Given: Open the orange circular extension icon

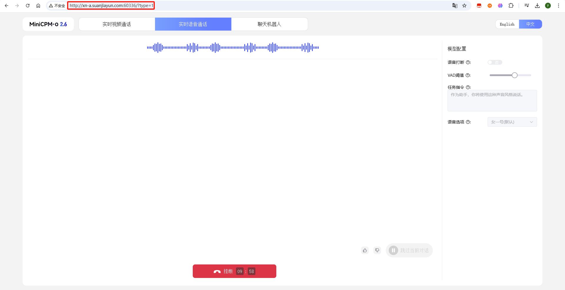Looking at the screenshot, I should pyautogui.click(x=490, y=6).
